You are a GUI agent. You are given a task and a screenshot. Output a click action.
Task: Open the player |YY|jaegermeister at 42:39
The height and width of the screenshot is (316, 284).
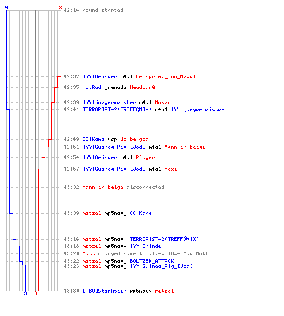(109, 103)
